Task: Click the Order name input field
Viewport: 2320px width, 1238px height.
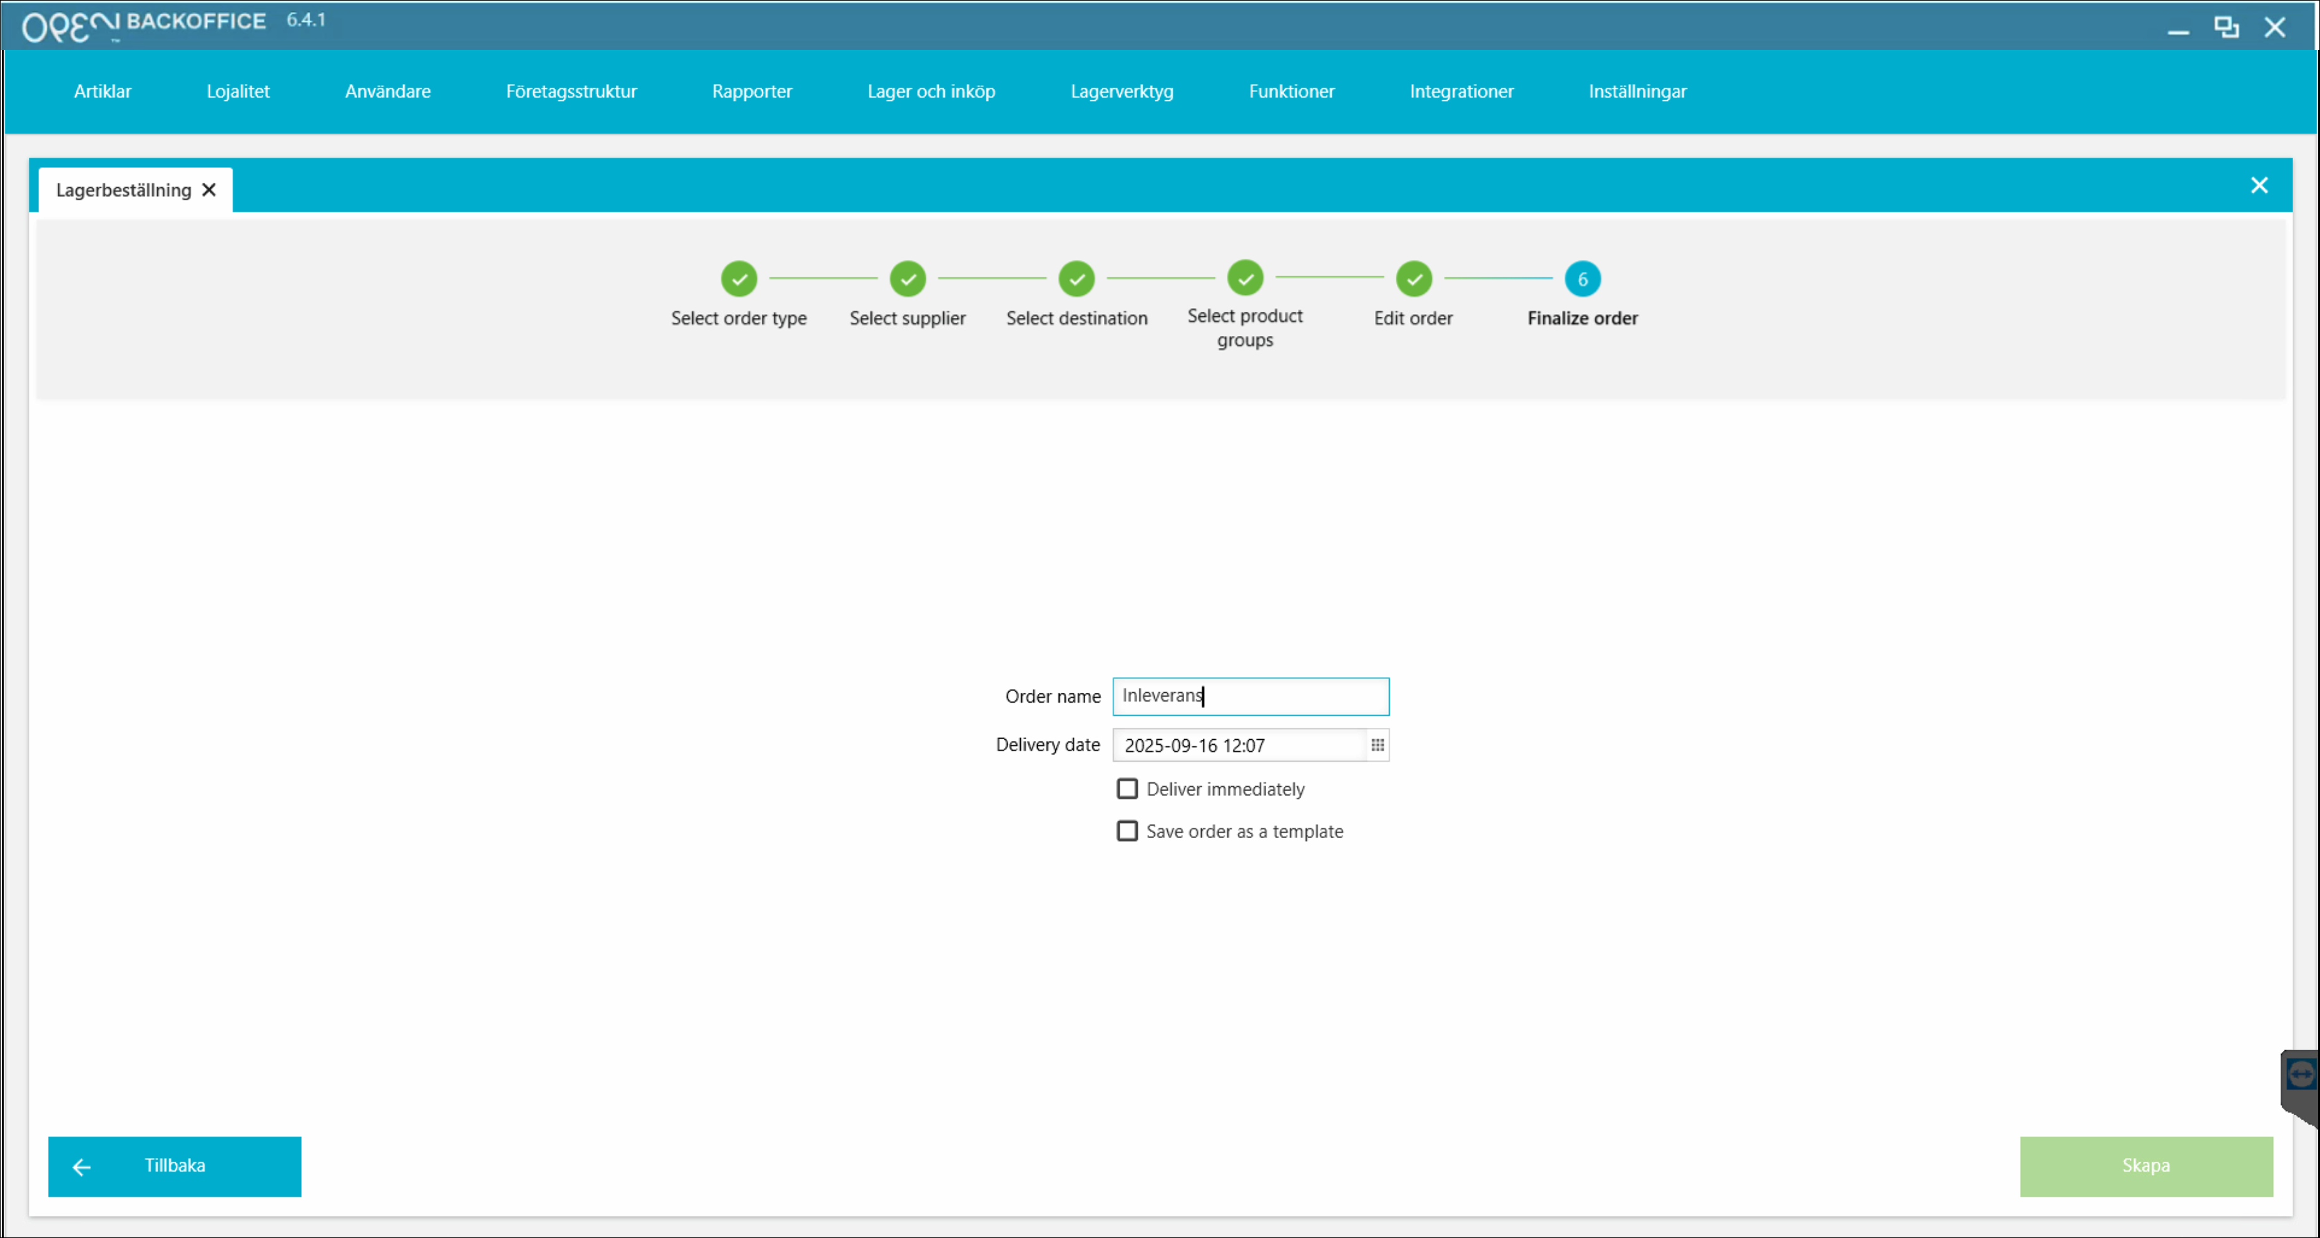Action: click(x=1250, y=696)
